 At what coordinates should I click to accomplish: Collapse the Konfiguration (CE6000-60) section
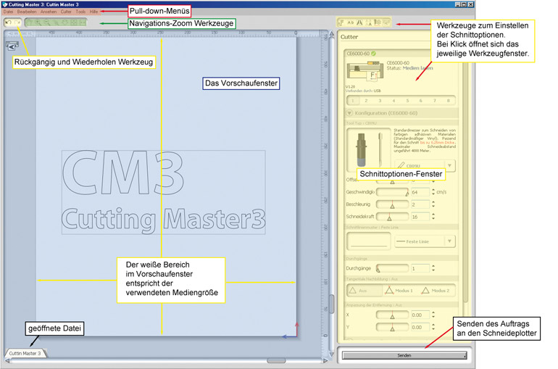tap(349, 113)
